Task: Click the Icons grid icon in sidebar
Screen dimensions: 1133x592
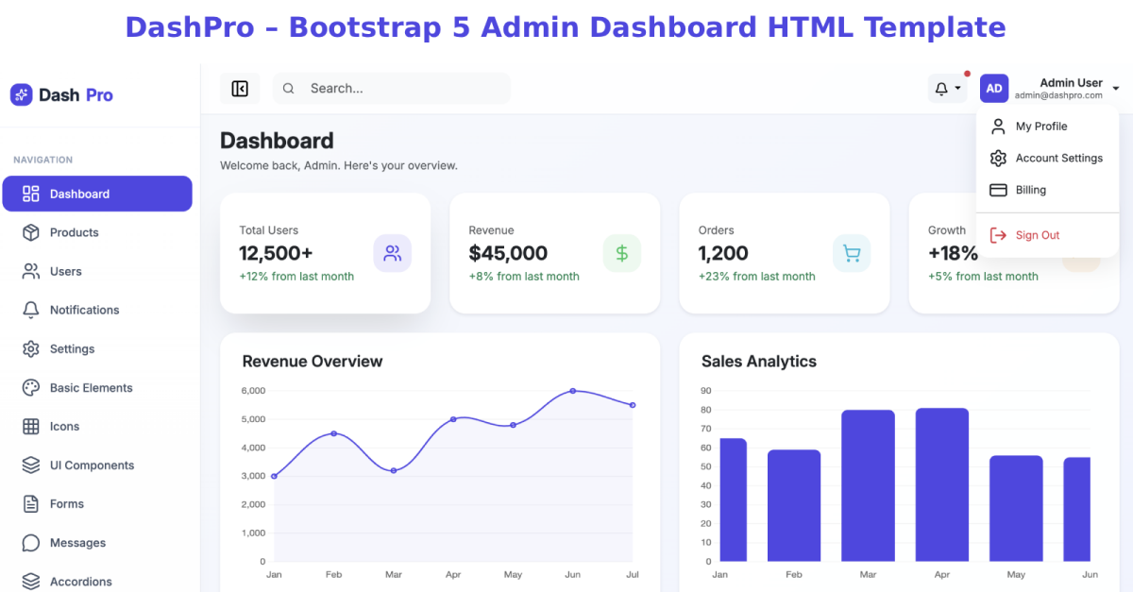Action: pos(31,426)
